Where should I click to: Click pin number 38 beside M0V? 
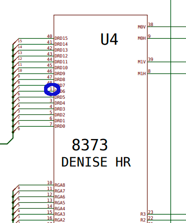coord(151,25)
